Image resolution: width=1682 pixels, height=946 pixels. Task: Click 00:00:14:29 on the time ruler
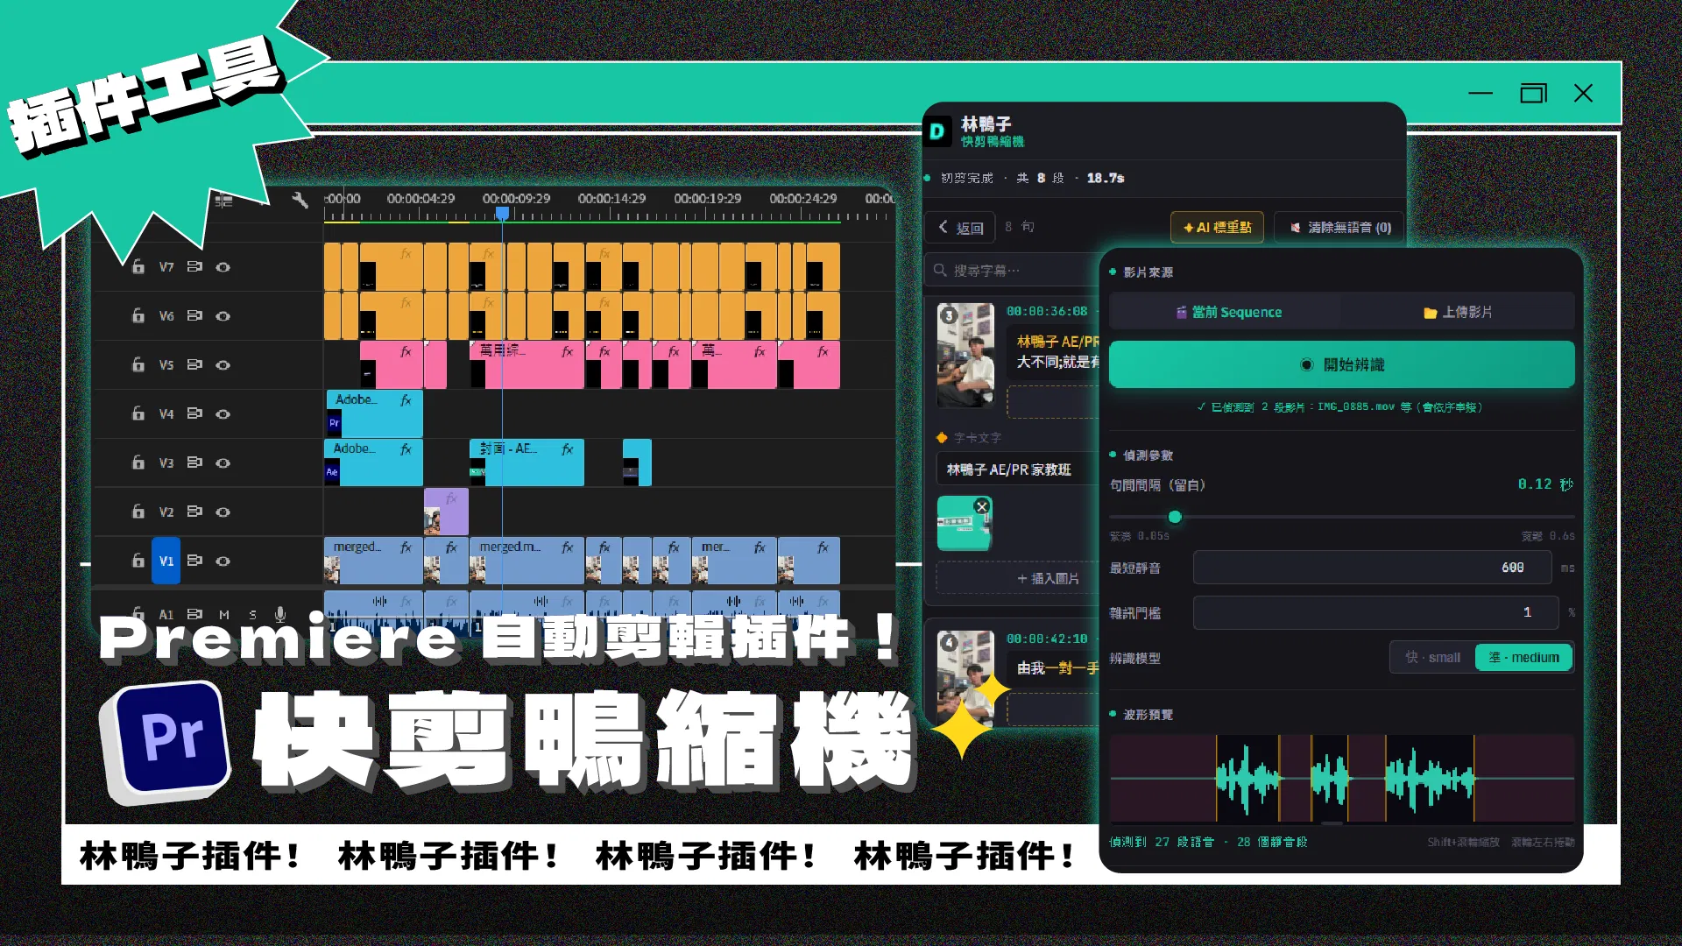pyautogui.click(x=611, y=199)
